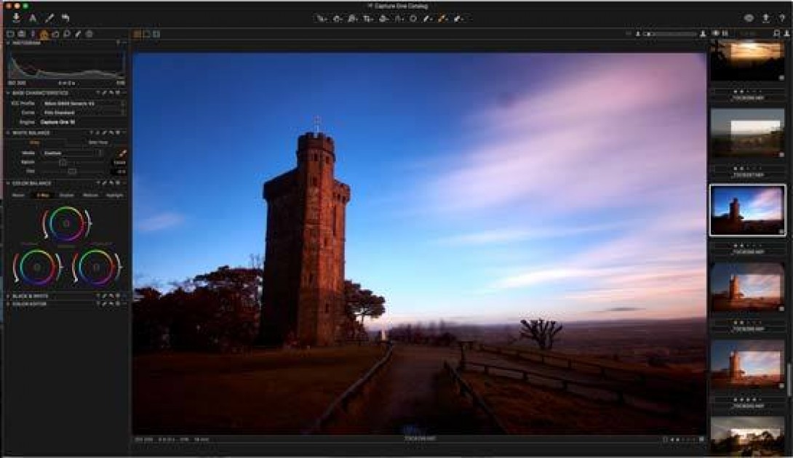The height and width of the screenshot is (458, 793).
Task: Choose the Draw mask brush tool
Action: [428, 19]
